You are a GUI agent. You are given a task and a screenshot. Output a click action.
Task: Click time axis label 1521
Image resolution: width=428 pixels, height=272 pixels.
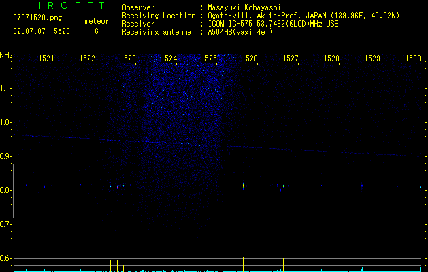point(46,58)
